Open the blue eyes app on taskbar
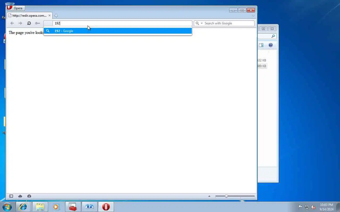 click(x=90, y=207)
